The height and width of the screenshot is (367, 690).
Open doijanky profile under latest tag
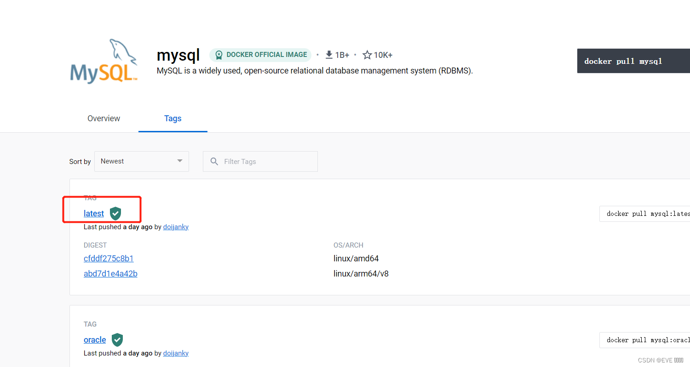click(x=176, y=227)
